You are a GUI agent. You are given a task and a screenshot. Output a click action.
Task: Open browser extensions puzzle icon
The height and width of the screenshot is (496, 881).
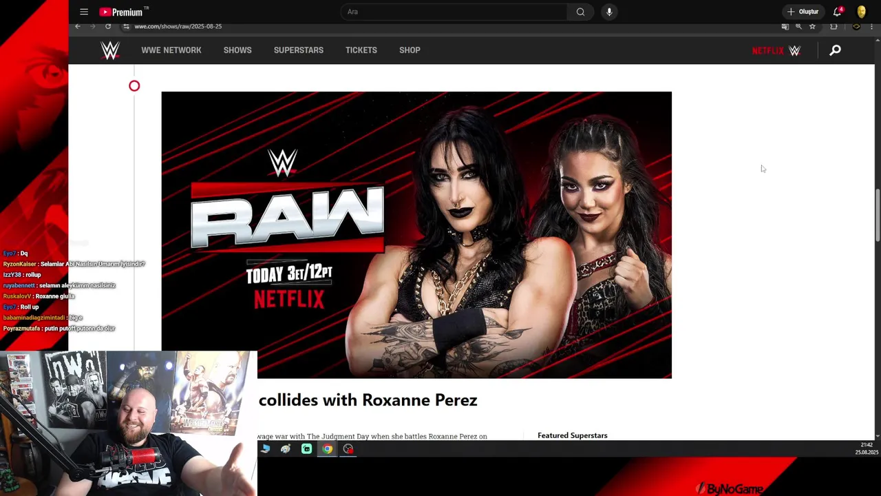click(x=834, y=26)
